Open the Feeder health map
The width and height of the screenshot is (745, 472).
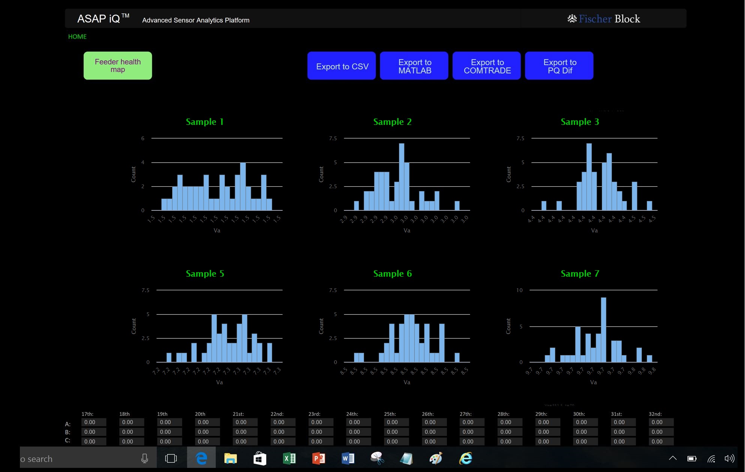tap(118, 66)
